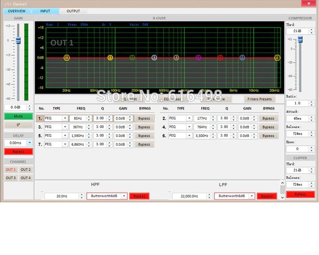This screenshot has width=319, height=255.
Task: Select red EQ band 6 node on graph
Action: (220, 58)
